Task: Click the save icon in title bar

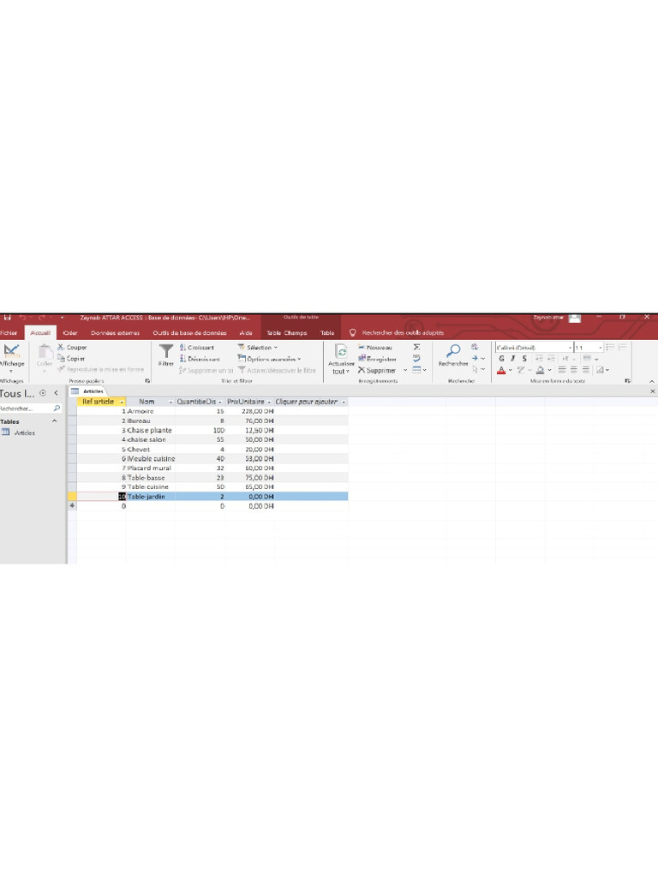Action: [x=7, y=317]
